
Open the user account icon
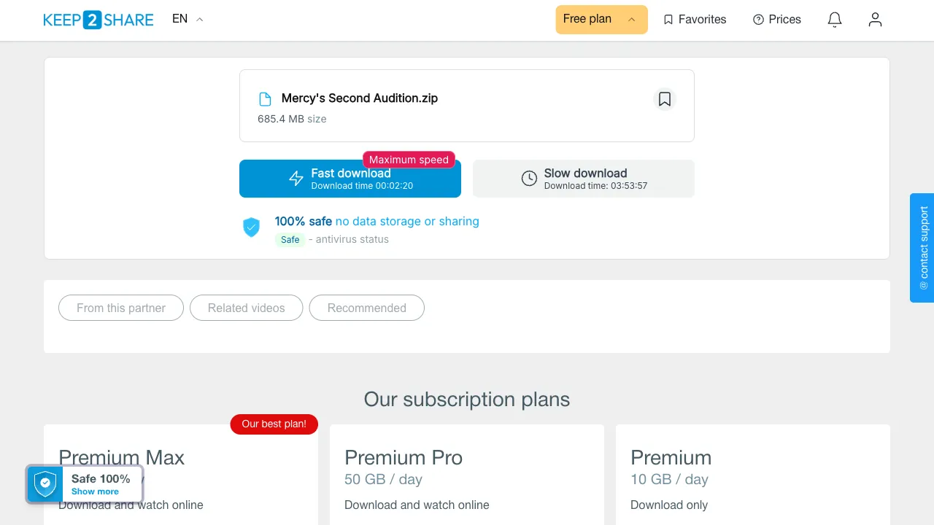(x=875, y=20)
